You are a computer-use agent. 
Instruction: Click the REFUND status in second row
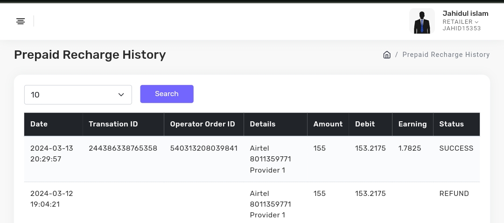tap(454, 194)
